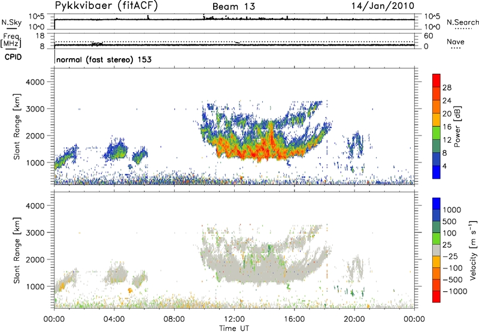This screenshot has width=479, height=332.
Task: Select the velocity panel Slant Range [km] label
Action: coord(17,250)
